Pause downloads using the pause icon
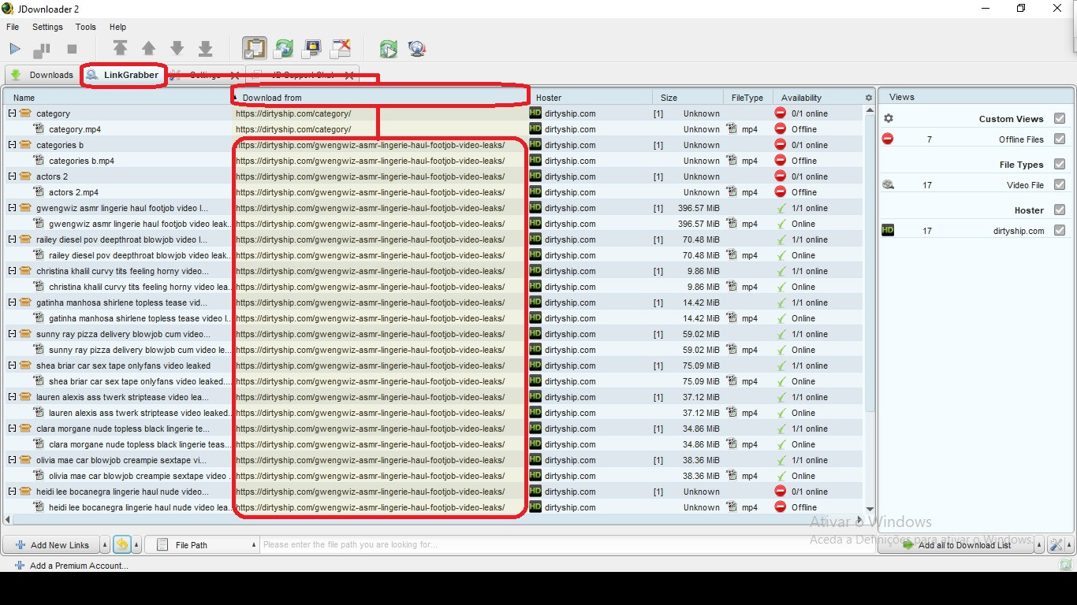 coord(42,50)
